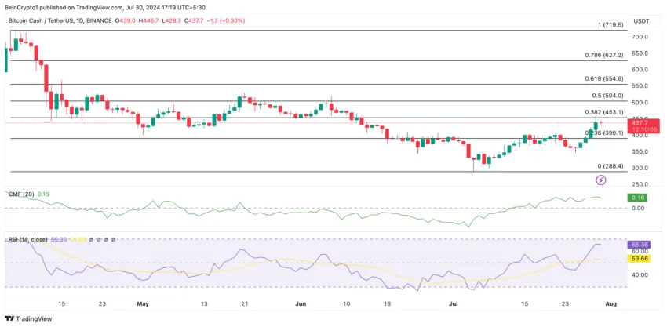The width and height of the screenshot is (667, 327).
Task: Click the red current price label 437.7
Action: (643, 122)
